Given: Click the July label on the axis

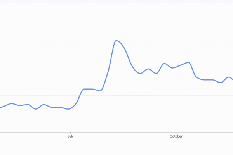Looking at the screenshot, I should [x=70, y=136].
